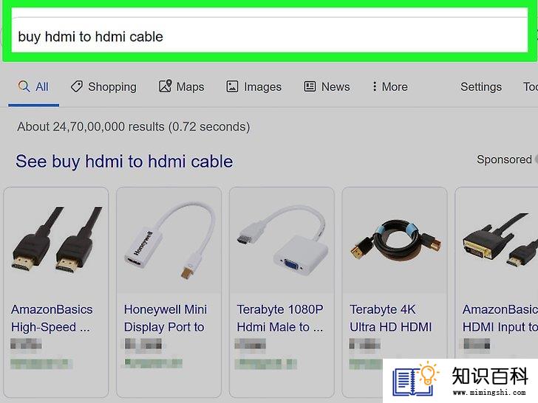Click the Images picture icon
The image size is (538, 403).
232,86
